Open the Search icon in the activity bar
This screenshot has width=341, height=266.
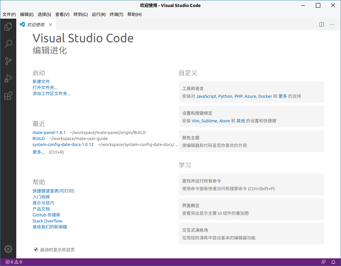point(8,44)
